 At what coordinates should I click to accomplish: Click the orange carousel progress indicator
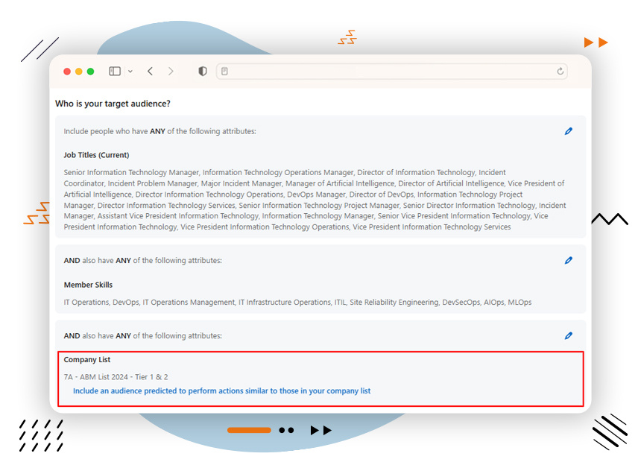click(250, 430)
